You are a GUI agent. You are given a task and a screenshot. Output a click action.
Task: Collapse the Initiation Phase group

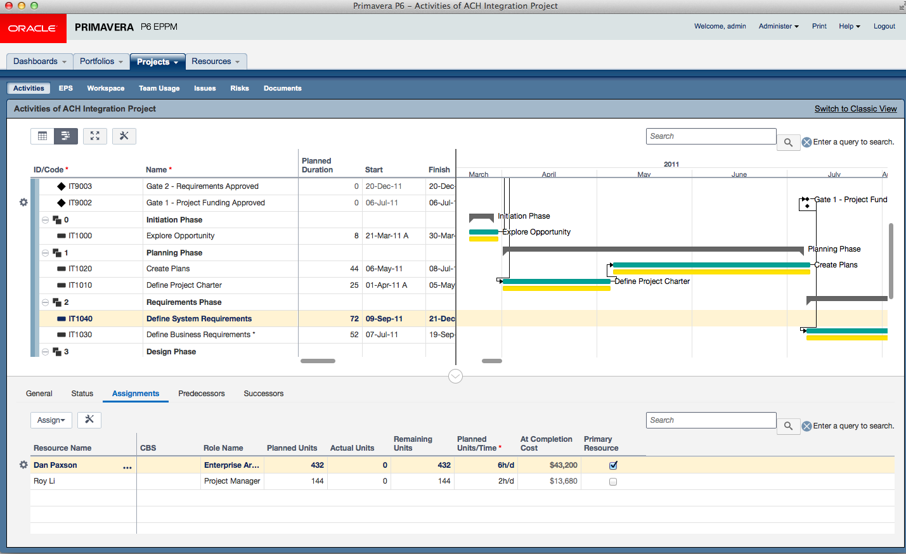click(45, 220)
